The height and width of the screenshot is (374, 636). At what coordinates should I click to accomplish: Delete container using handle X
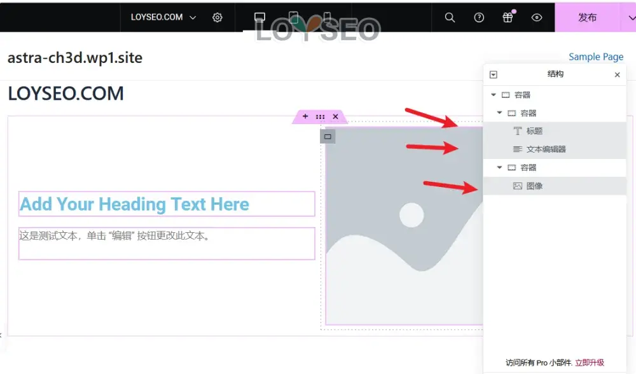pyautogui.click(x=335, y=117)
